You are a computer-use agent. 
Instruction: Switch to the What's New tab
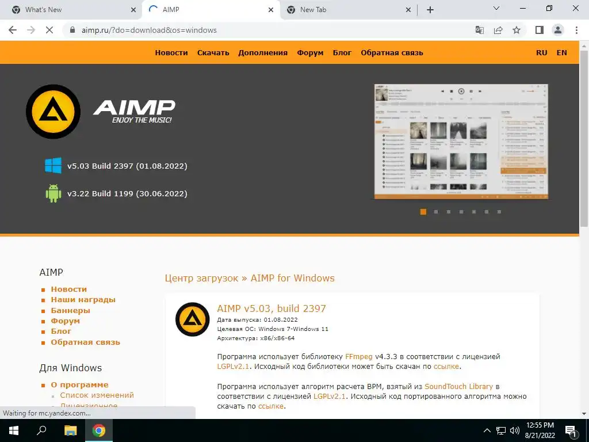click(x=71, y=10)
